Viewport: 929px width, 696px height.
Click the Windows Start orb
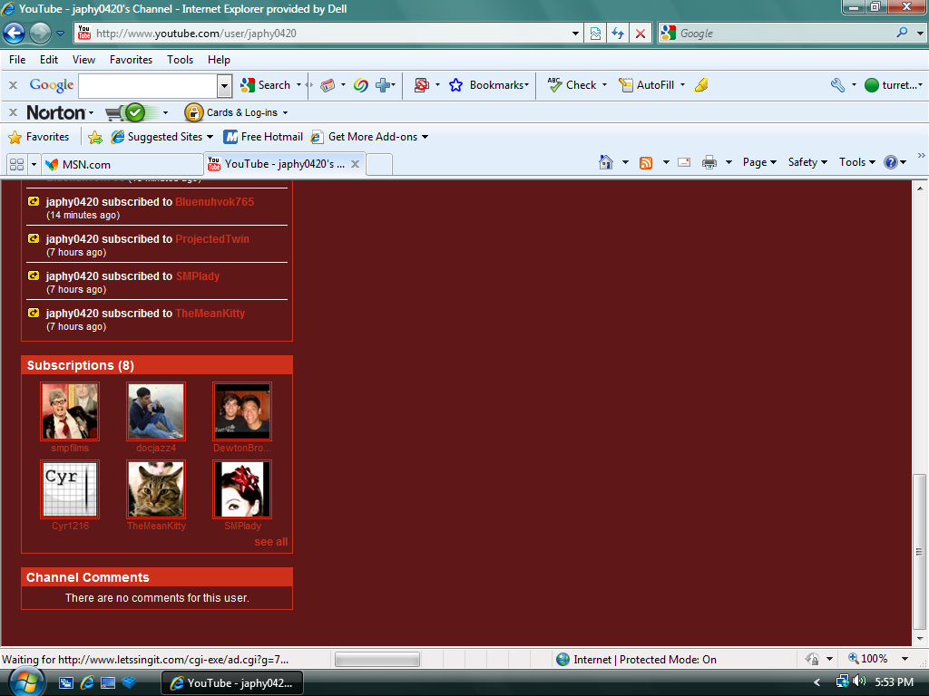tap(26, 681)
